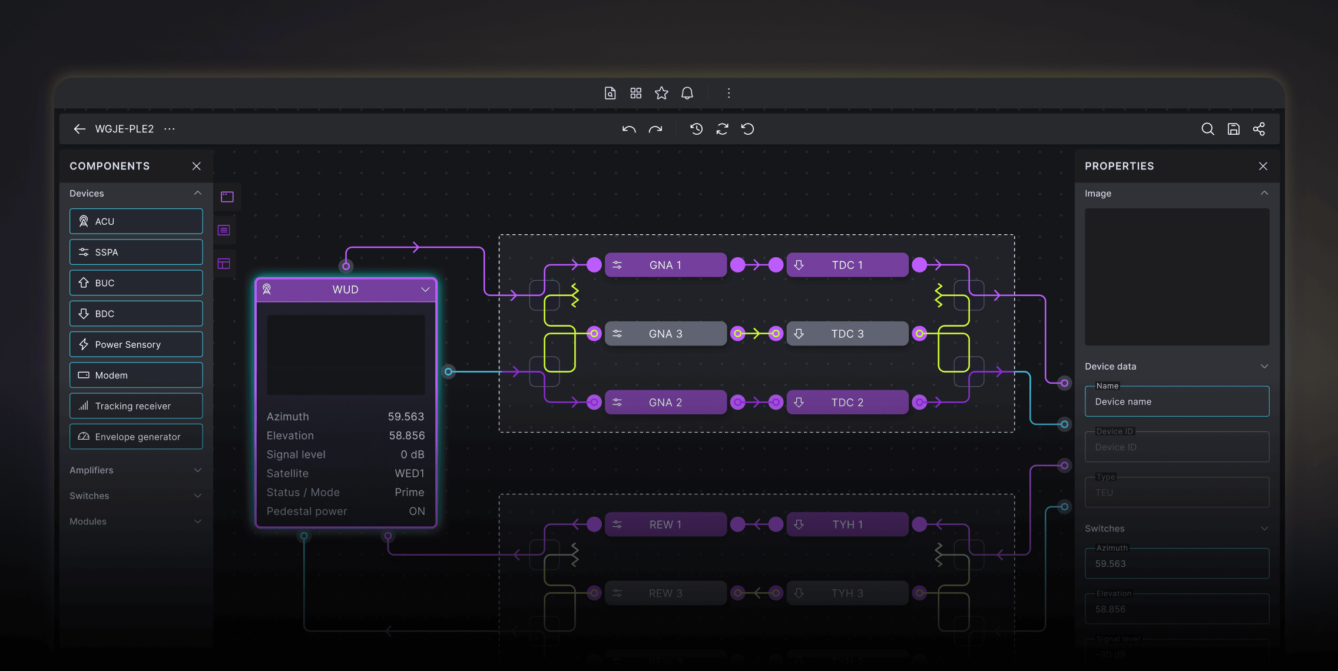Select the REW 1 node
The width and height of the screenshot is (1338, 671).
[x=665, y=524]
